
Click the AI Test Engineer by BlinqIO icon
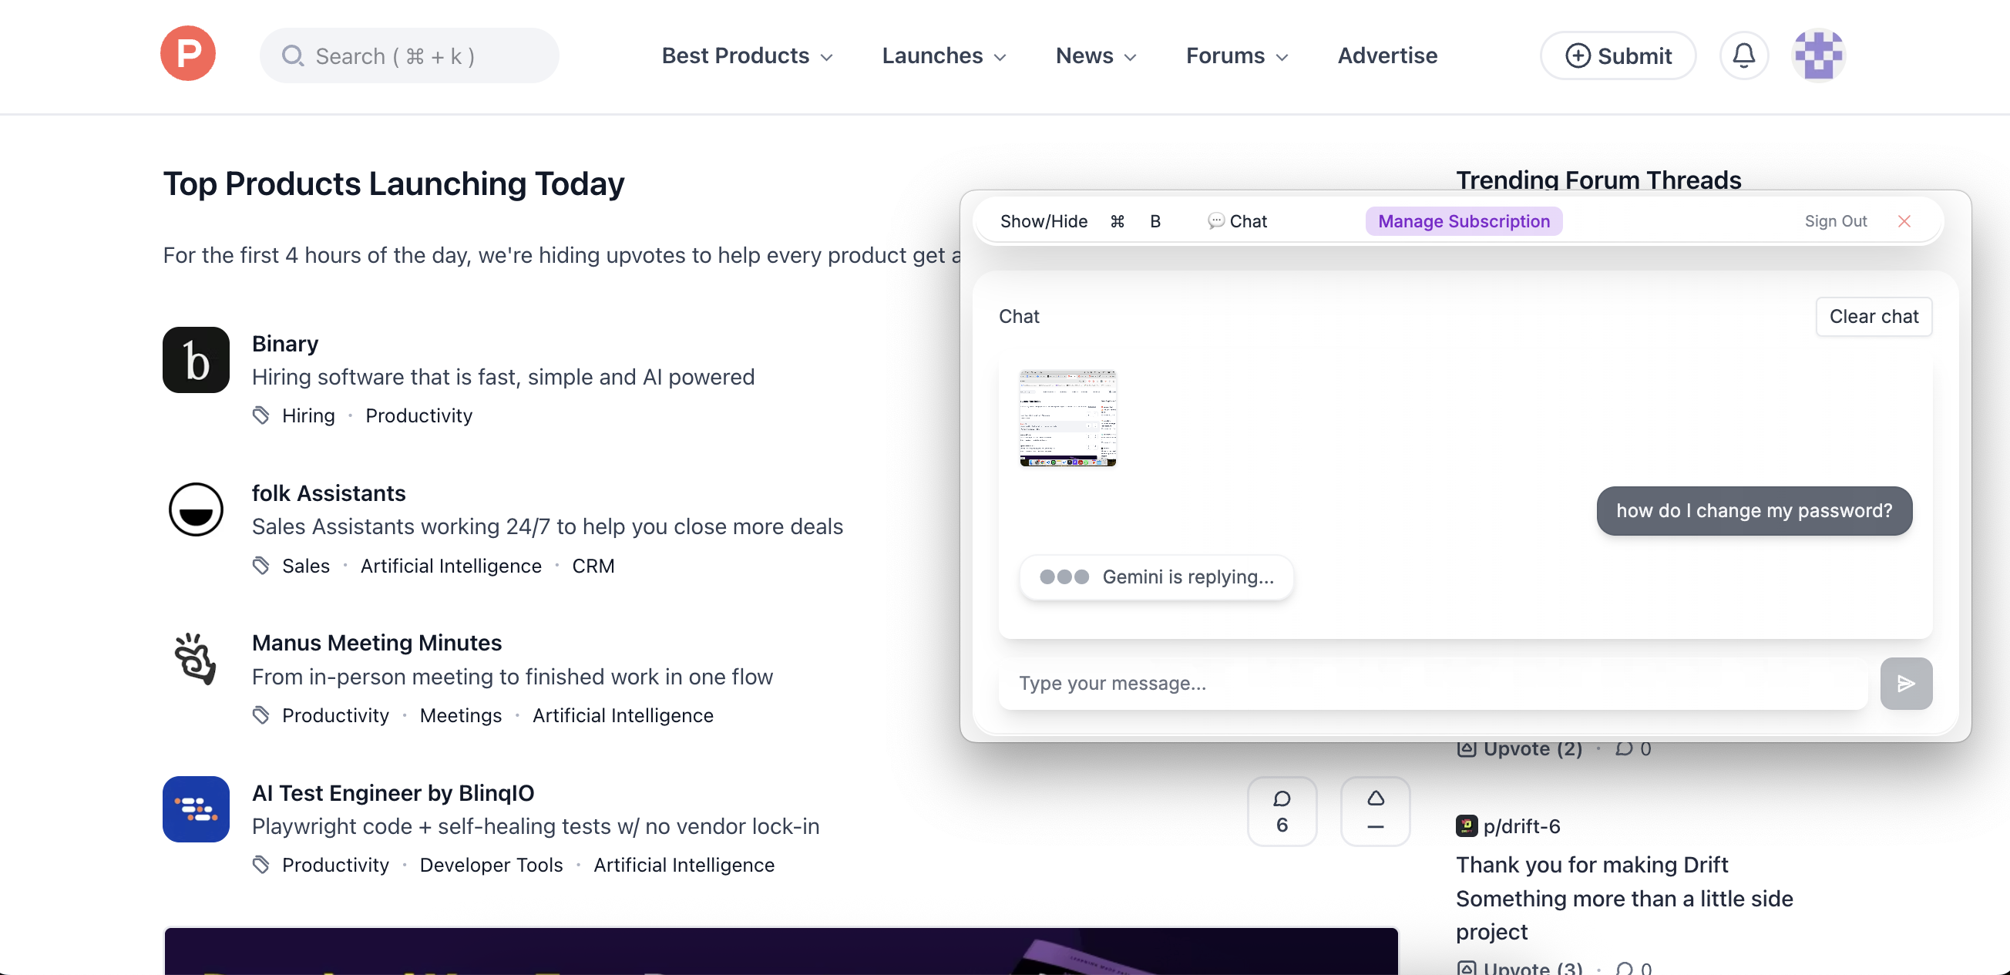(x=195, y=809)
